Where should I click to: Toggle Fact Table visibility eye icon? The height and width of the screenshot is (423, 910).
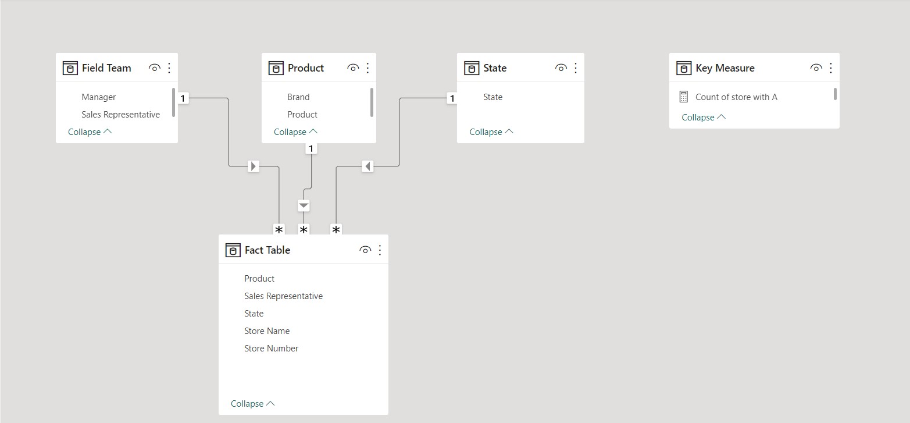click(x=365, y=250)
